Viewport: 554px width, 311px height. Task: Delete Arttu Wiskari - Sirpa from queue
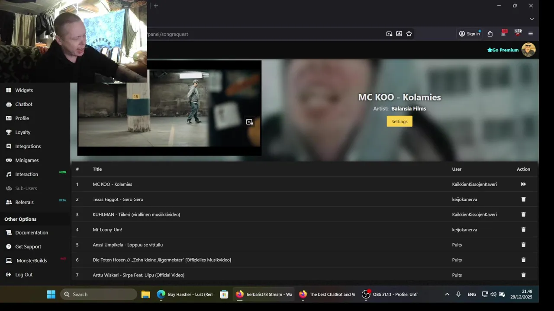tap(523, 275)
